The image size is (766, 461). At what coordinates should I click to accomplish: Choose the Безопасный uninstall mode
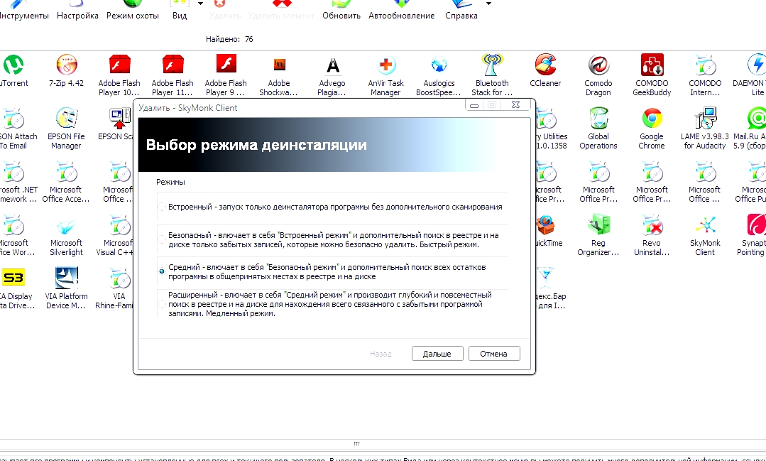click(162, 239)
